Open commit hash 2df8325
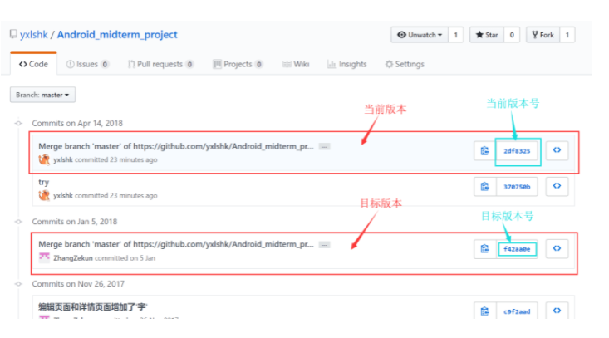The height and width of the screenshot is (338, 609). [x=517, y=151]
